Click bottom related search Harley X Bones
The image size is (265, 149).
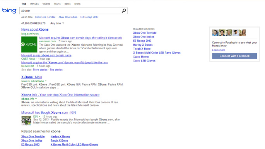pos(60,137)
